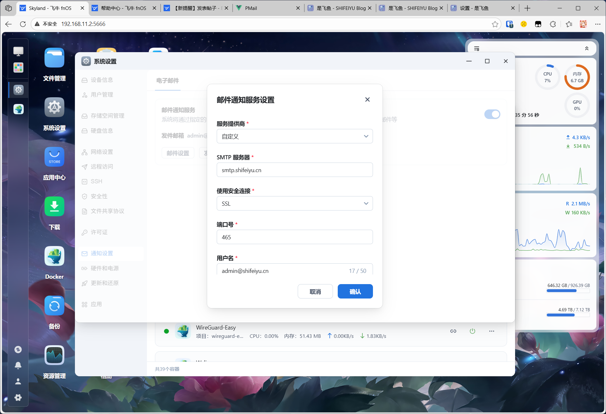This screenshot has height=414, width=606.
Task: Toggle the 邮件通知服务 switch
Action: coord(492,114)
